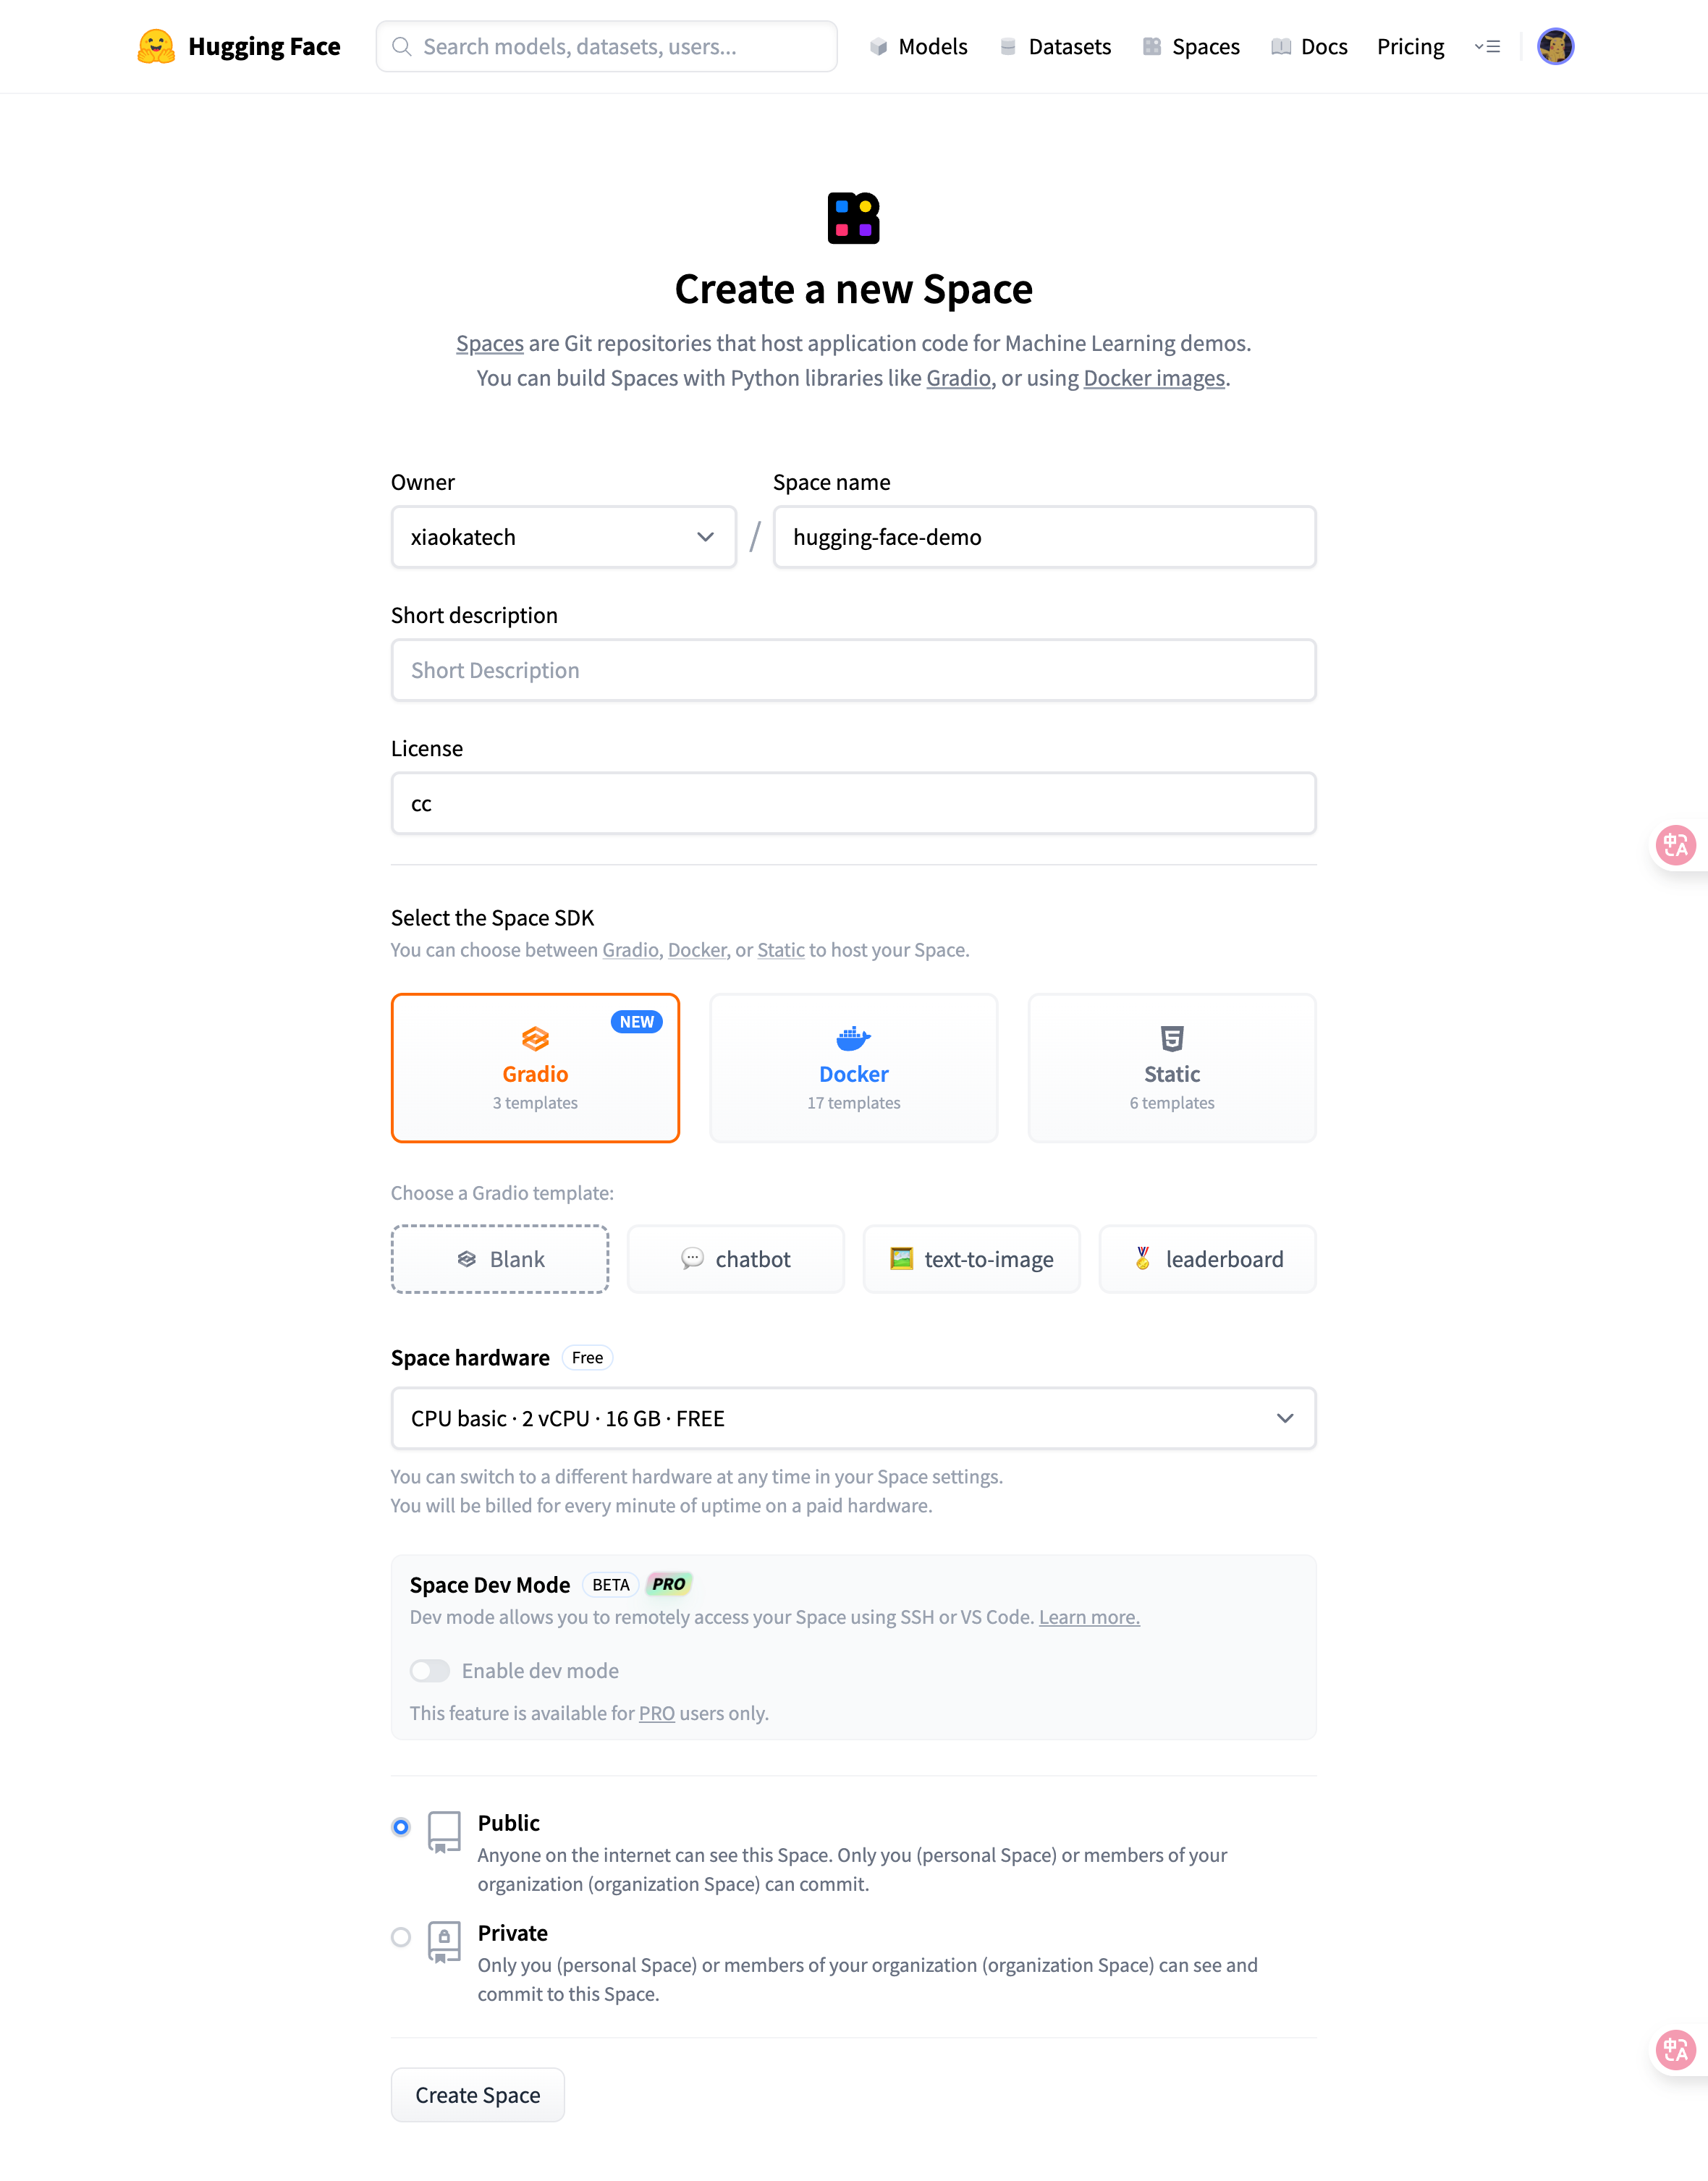Image resolution: width=1708 pixels, height=2181 pixels.
Task: Select the chatbot Gradio template
Action: pos(736,1259)
